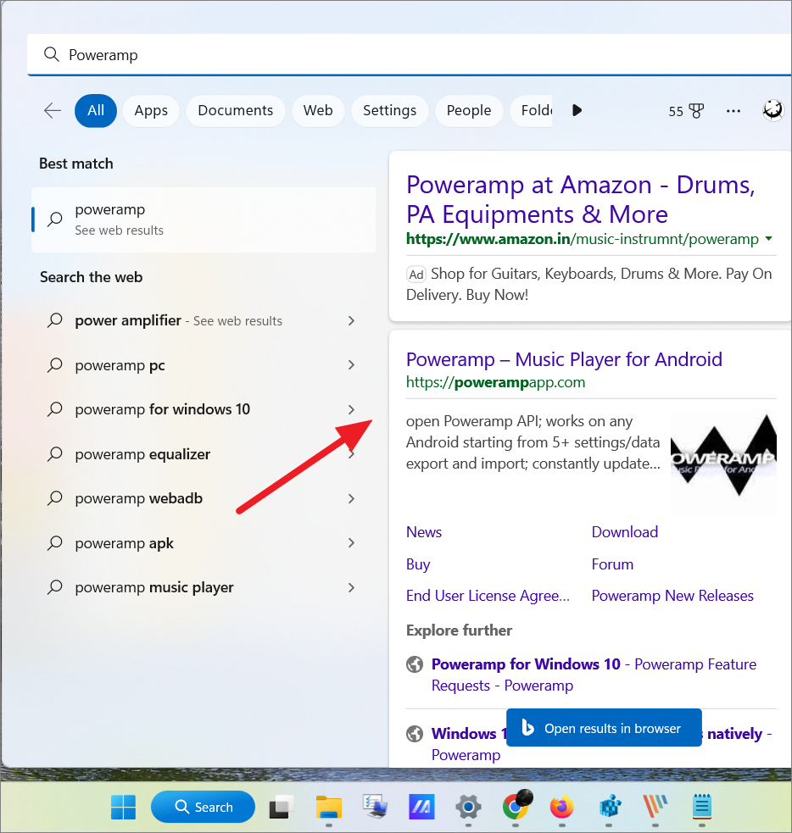Open the partially visible Folders filter tab
This screenshot has width=792, height=833.
click(x=532, y=110)
